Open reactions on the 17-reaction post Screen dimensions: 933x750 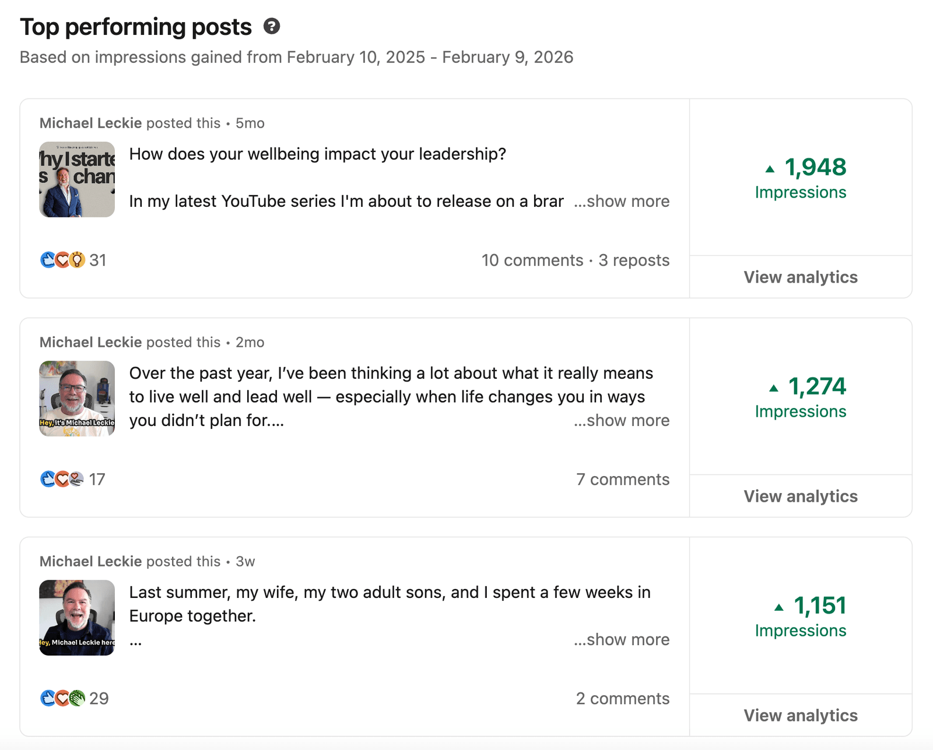(x=73, y=479)
